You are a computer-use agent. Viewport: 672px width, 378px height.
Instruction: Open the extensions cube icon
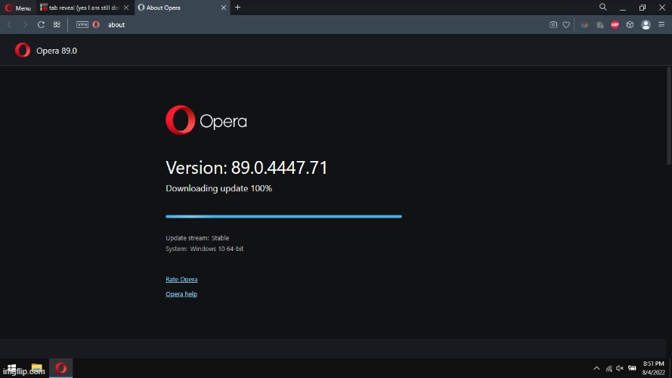click(x=630, y=25)
